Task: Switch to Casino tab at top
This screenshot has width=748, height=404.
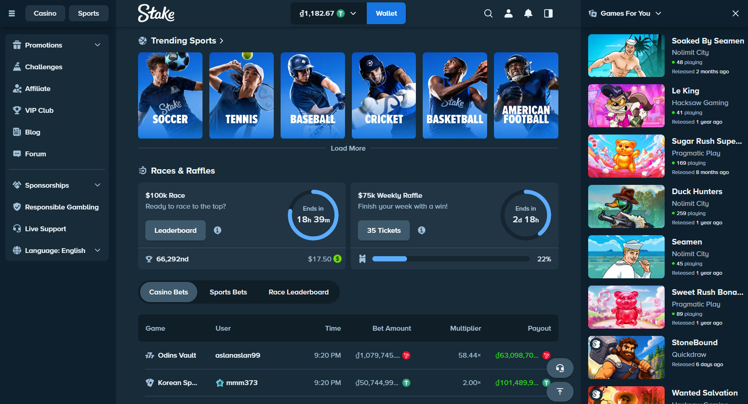Action: point(45,13)
